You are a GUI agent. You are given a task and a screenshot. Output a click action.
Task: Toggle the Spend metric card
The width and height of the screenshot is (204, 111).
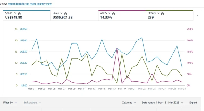tap(27, 15)
